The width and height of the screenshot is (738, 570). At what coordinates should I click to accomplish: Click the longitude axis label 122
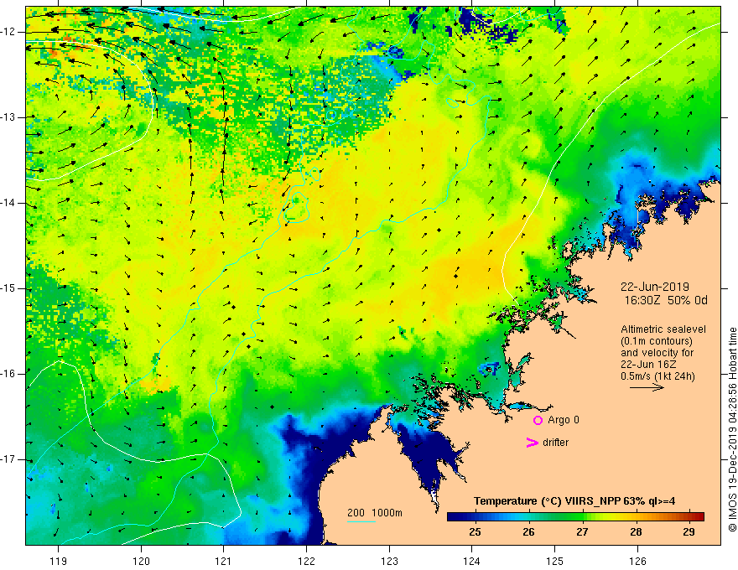click(306, 562)
